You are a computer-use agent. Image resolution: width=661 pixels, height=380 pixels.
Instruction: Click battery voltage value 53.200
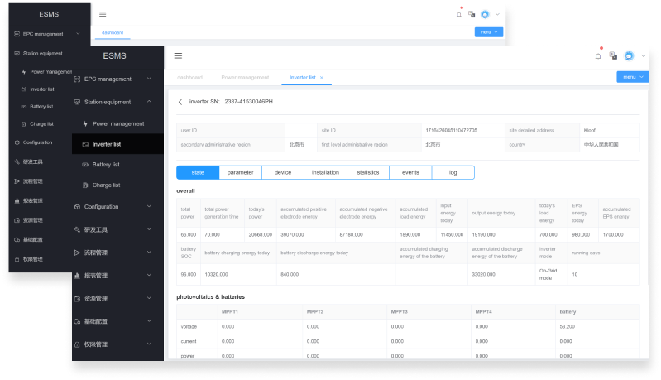click(567, 326)
